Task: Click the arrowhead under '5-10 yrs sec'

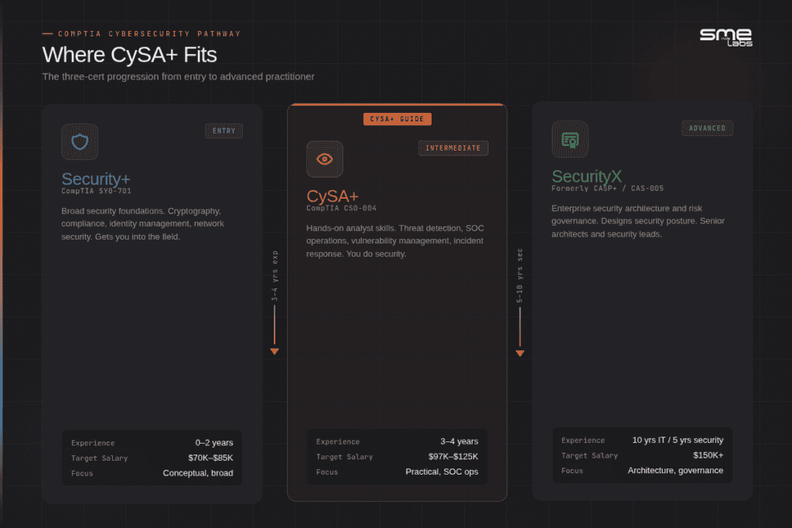Action: [x=520, y=353]
